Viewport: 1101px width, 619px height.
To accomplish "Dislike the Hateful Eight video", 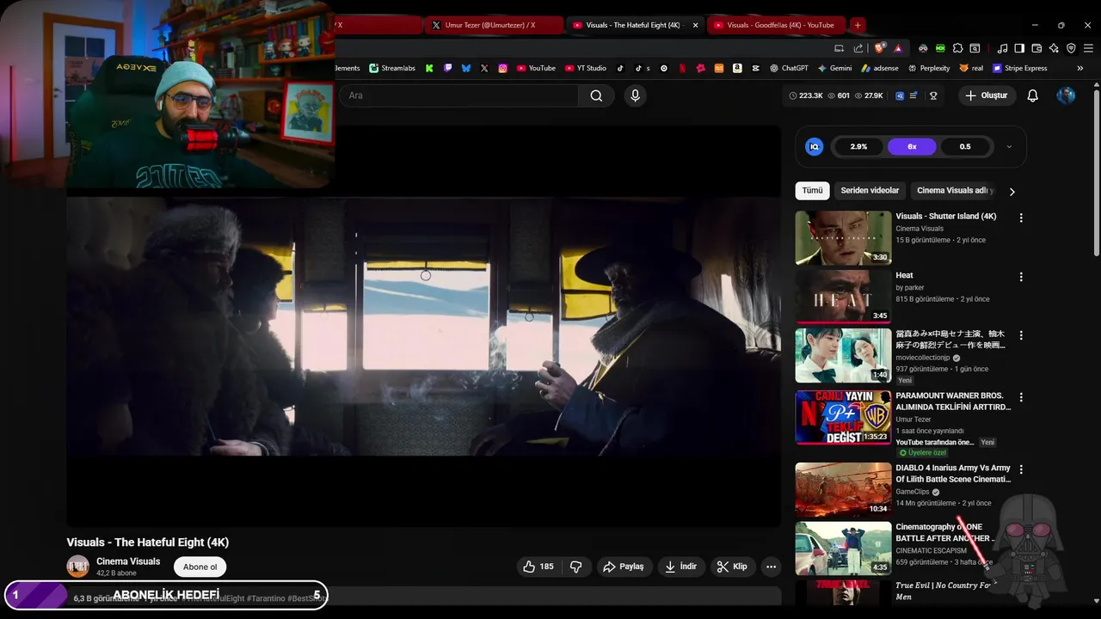I will [x=576, y=567].
